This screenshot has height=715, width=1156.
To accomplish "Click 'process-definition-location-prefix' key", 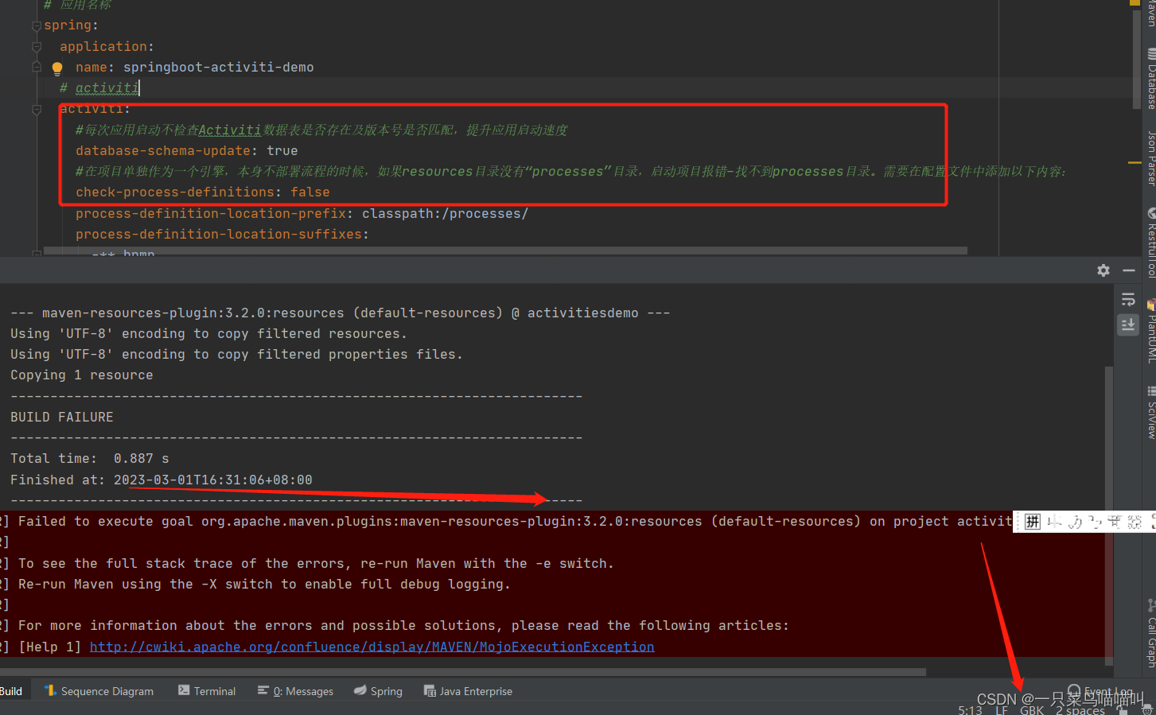I will 211,213.
